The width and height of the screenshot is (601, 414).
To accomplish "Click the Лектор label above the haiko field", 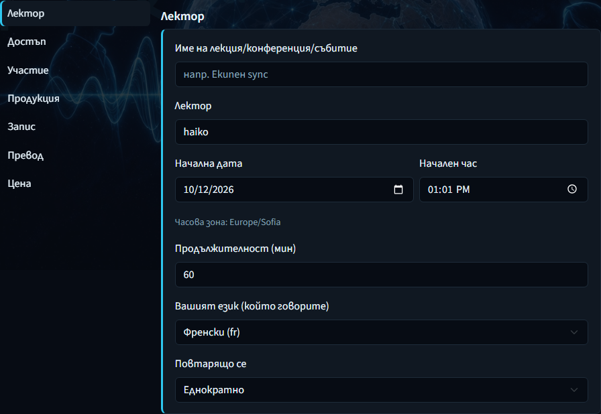I will pos(193,106).
